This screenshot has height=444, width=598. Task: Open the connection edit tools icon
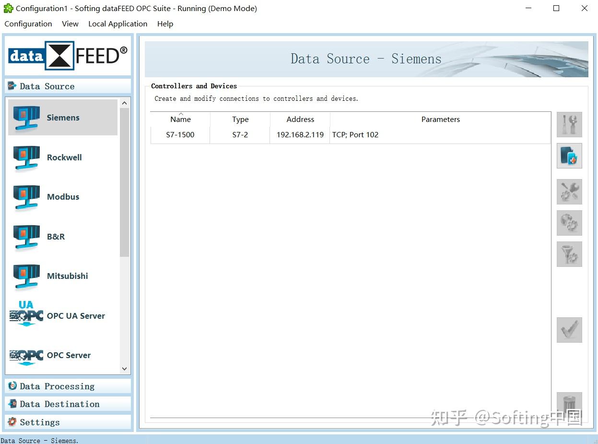tap(569, 124)
